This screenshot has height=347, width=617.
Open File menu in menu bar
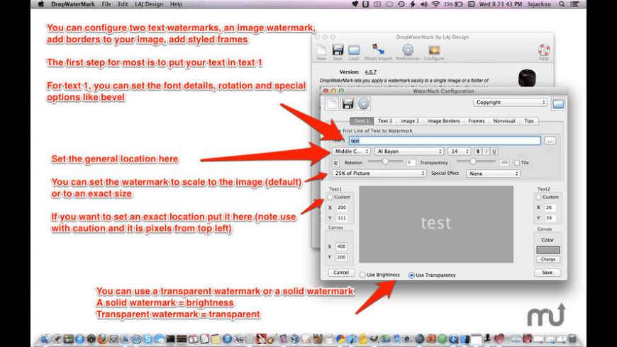click(106, 4)
